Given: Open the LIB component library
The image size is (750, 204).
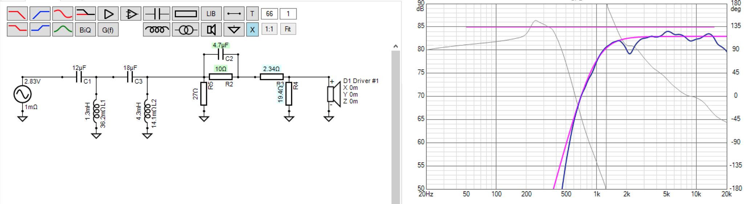Looking at the screenshot, I should click(211, 14).
